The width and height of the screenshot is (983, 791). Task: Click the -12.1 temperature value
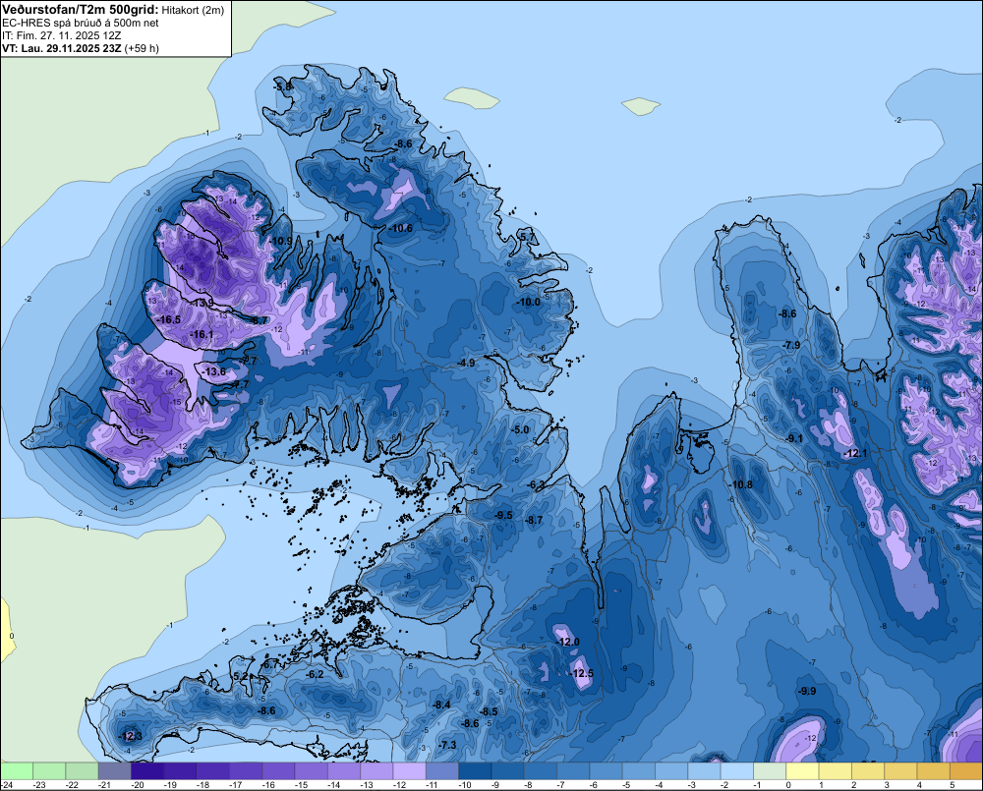(855, 453)
